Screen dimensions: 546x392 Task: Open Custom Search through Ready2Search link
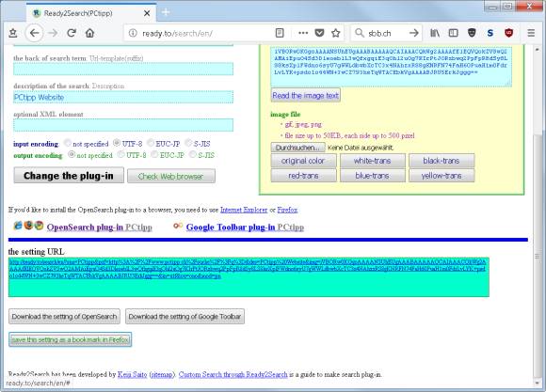click(x=233, y=374)
